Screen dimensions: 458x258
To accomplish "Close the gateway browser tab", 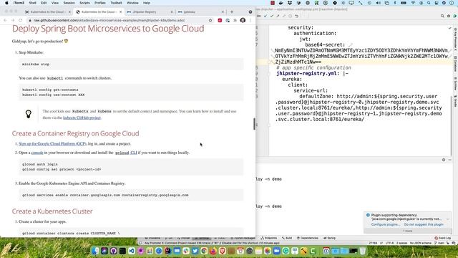I will [223, 12].
